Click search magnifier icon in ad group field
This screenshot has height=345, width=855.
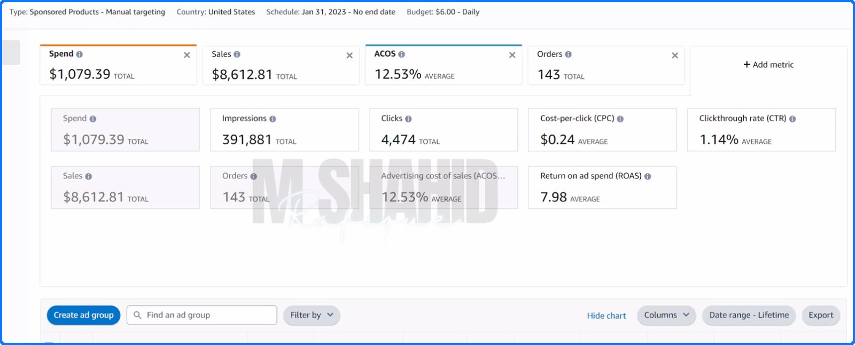click(137, 315)
